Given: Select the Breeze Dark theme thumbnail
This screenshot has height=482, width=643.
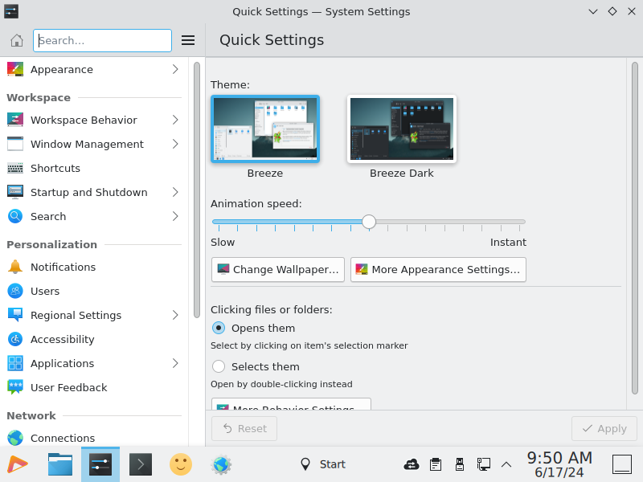Looking at the screenshot, I should 402,129.
